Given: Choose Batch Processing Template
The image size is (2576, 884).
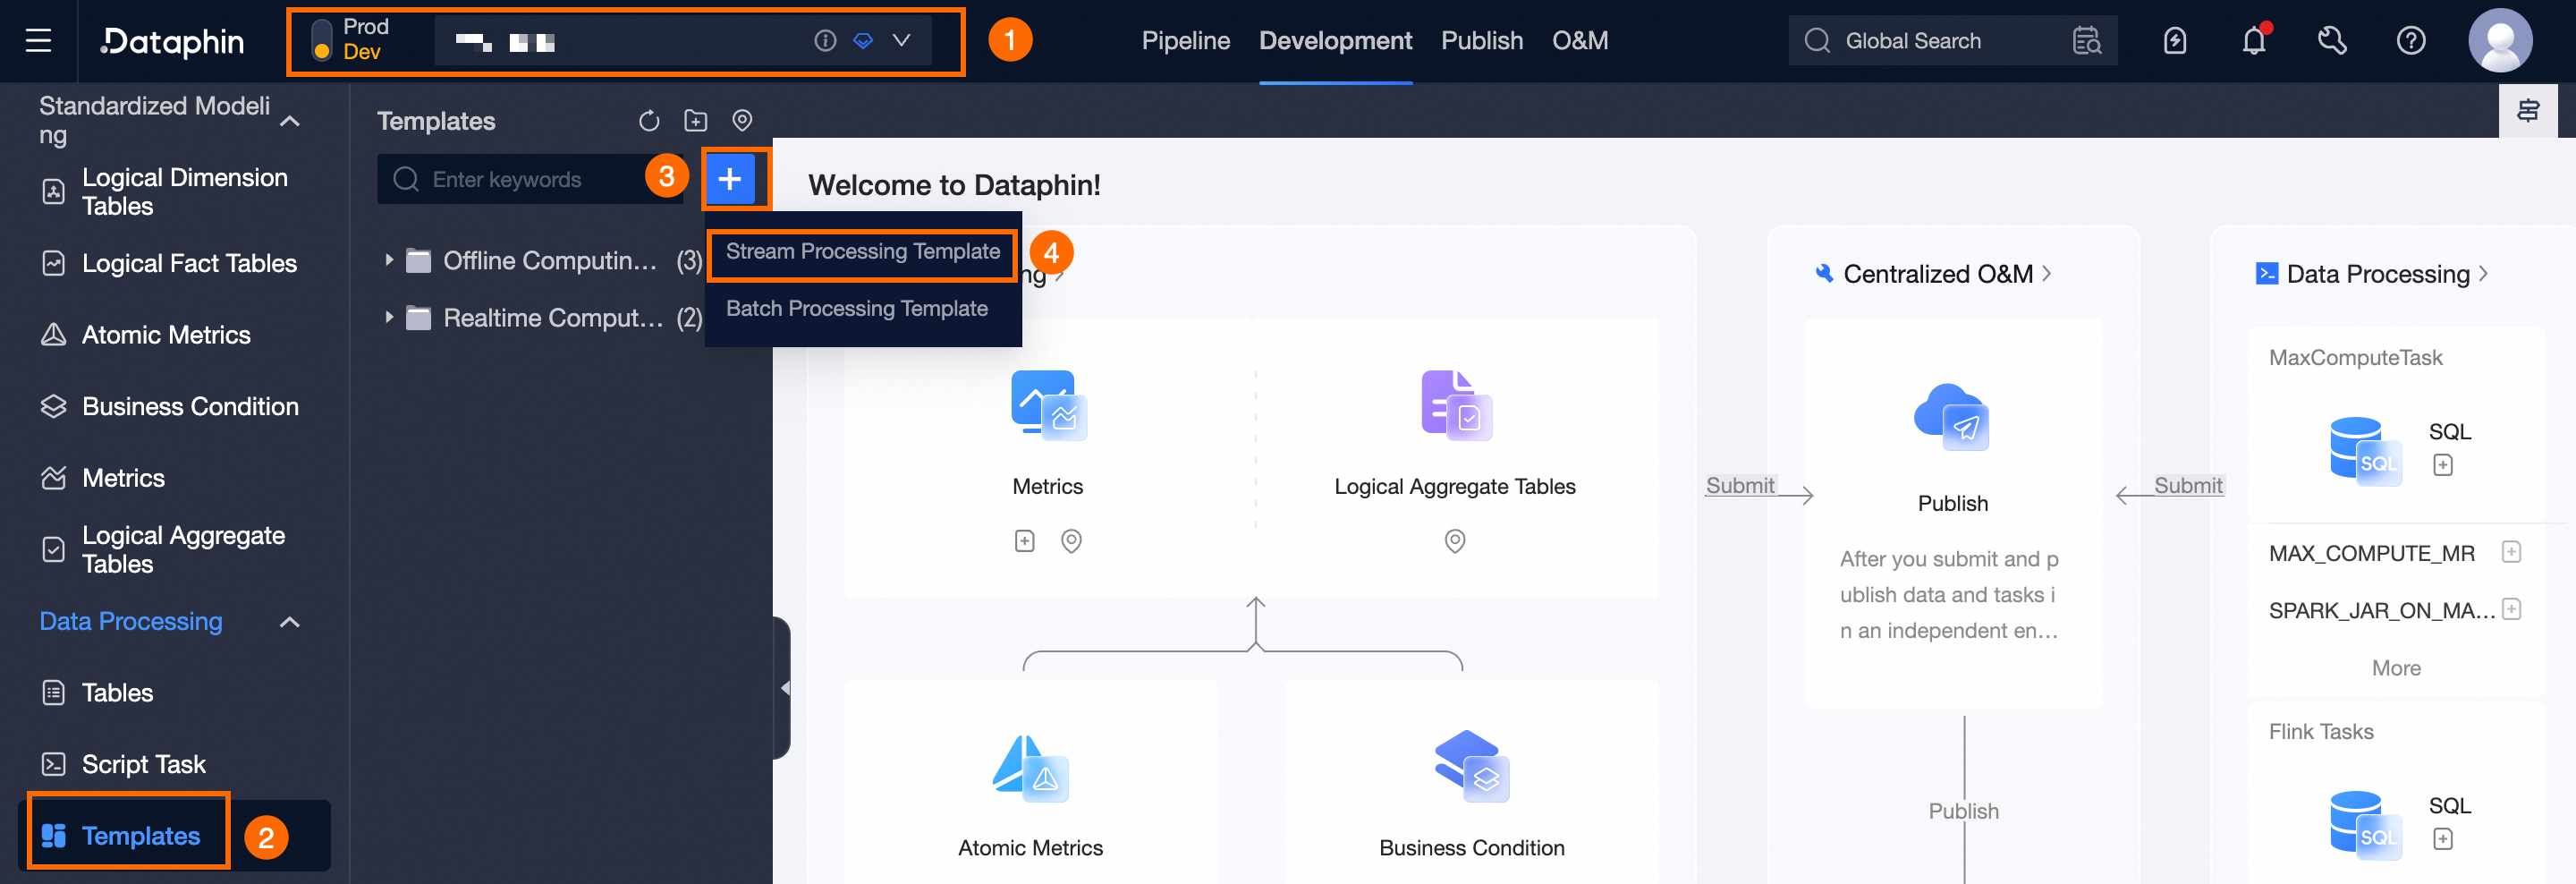Looking at the screenshot, I should point(857,309).
